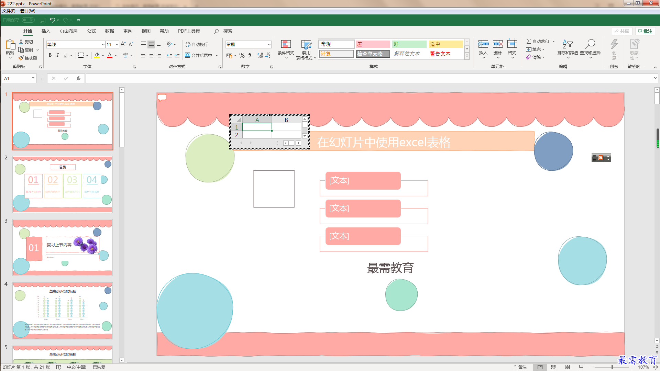
Task: Select the Format Painter brush
Action: 21,58
